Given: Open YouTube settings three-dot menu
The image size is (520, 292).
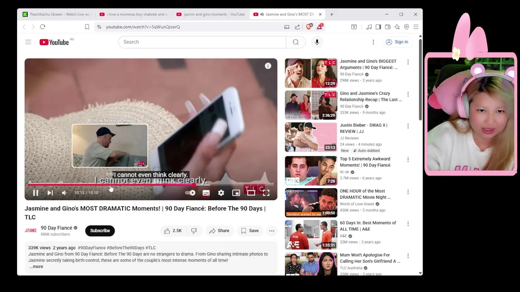Looking at the screenshot, I should [x=373, y=42].
